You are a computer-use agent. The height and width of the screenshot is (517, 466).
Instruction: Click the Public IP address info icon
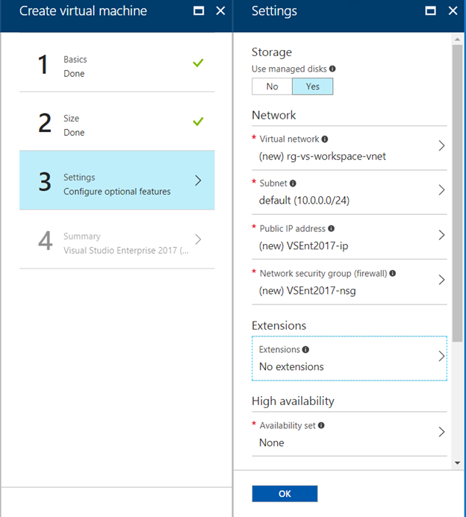click(332, 229)
